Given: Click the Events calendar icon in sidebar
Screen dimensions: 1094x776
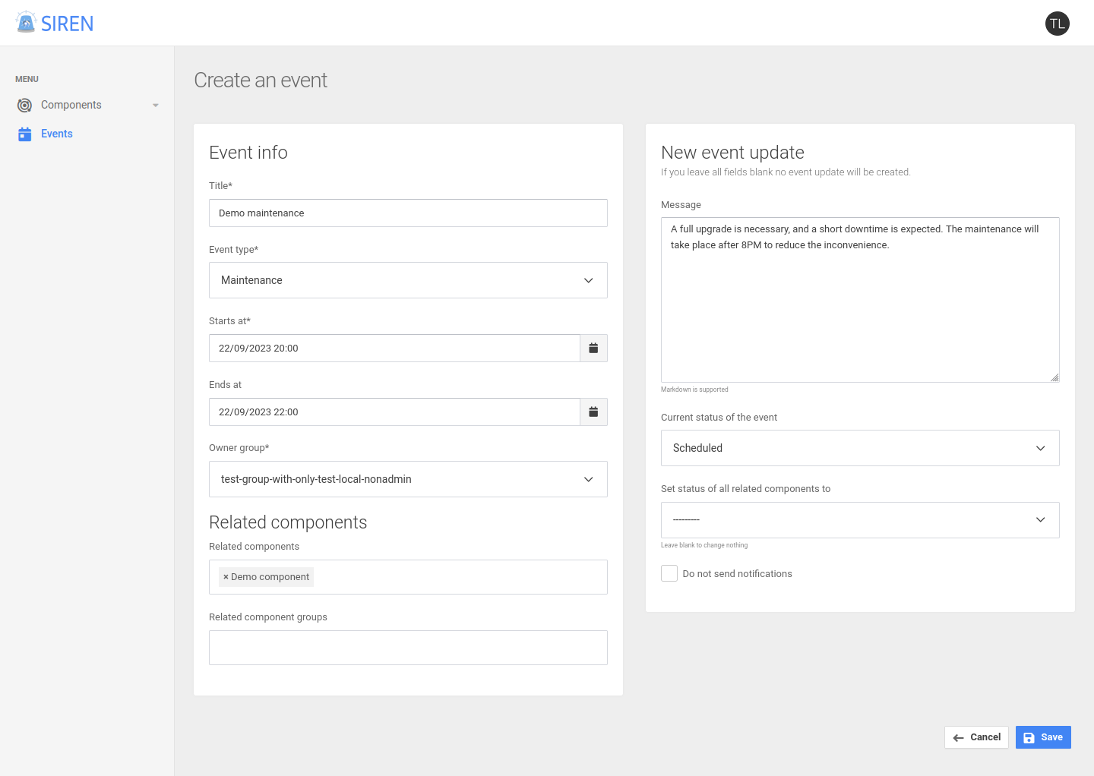Looking at the screenshot, I should point(25,134).
